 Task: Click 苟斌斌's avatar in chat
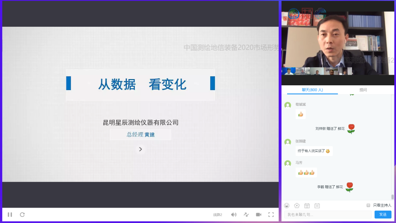288,105
